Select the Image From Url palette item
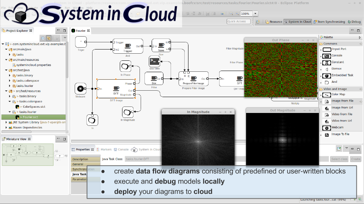 [339, 108]
